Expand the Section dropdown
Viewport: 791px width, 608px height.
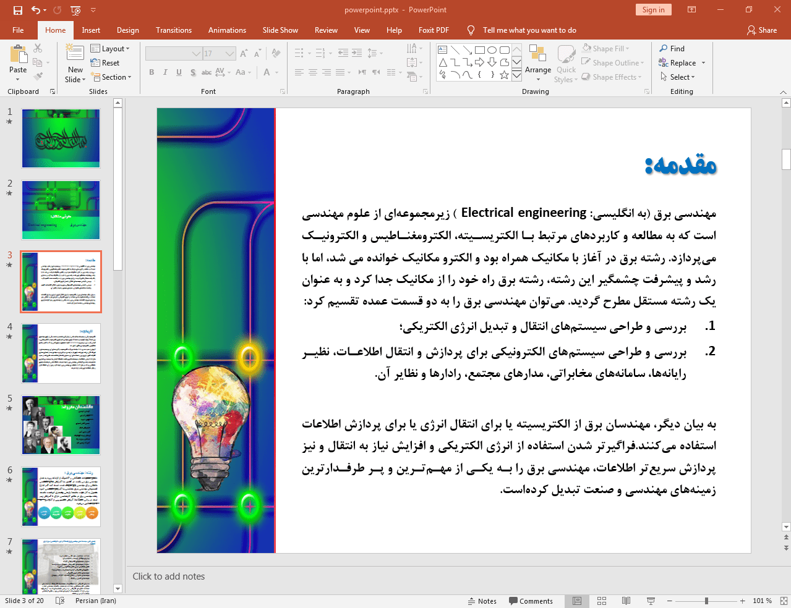[x=112, y=77]
